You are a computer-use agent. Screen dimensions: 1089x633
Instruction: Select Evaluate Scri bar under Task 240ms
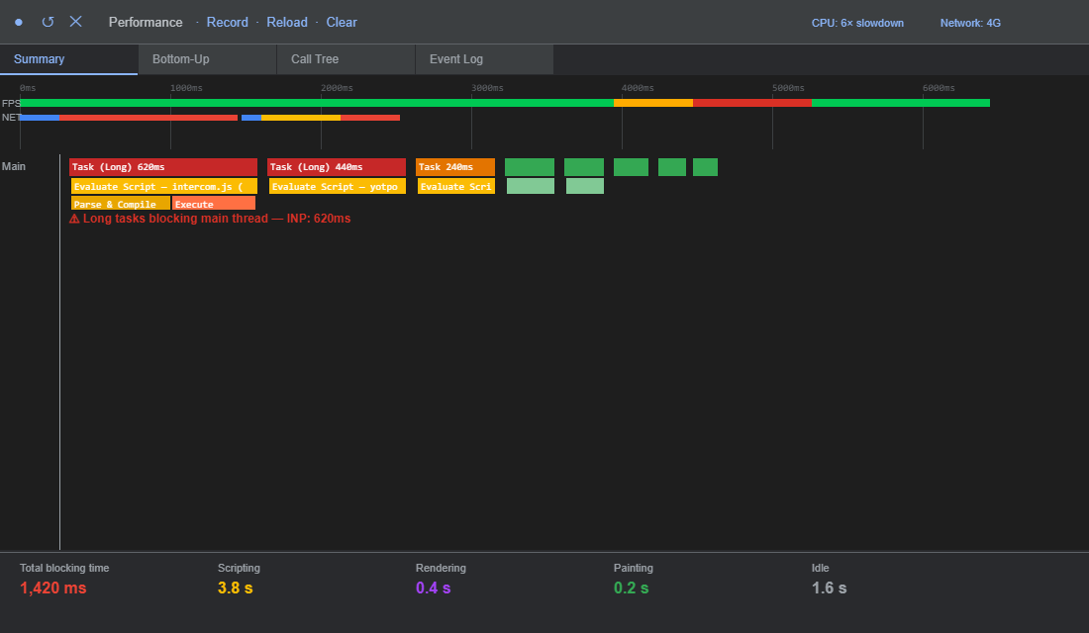pos(456,186)
